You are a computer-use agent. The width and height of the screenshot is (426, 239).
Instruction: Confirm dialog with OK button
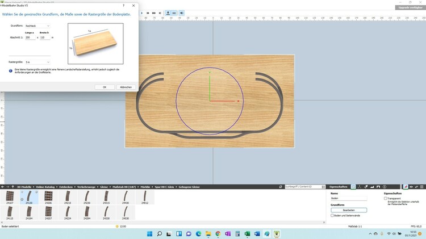pyautogui.click(x=105, y=87)
